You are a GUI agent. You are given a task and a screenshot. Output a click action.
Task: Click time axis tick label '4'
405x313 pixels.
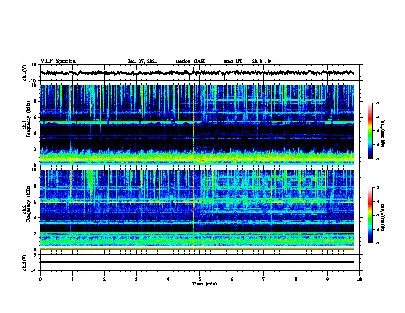point(168,279)
